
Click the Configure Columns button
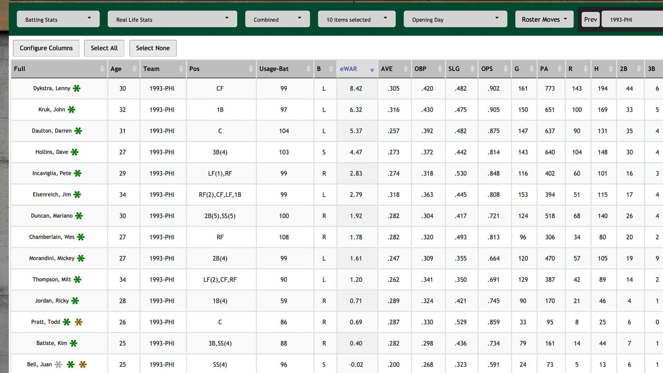tap(46, 48)
